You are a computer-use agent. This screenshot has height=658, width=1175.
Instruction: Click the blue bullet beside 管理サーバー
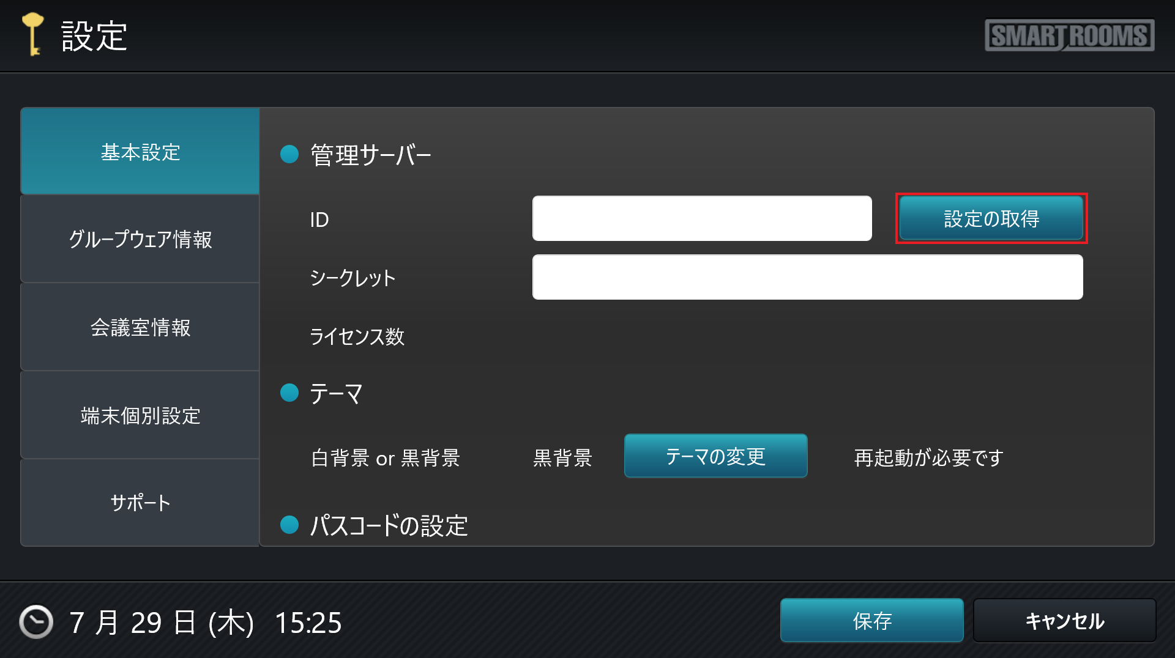click(289, 154)
